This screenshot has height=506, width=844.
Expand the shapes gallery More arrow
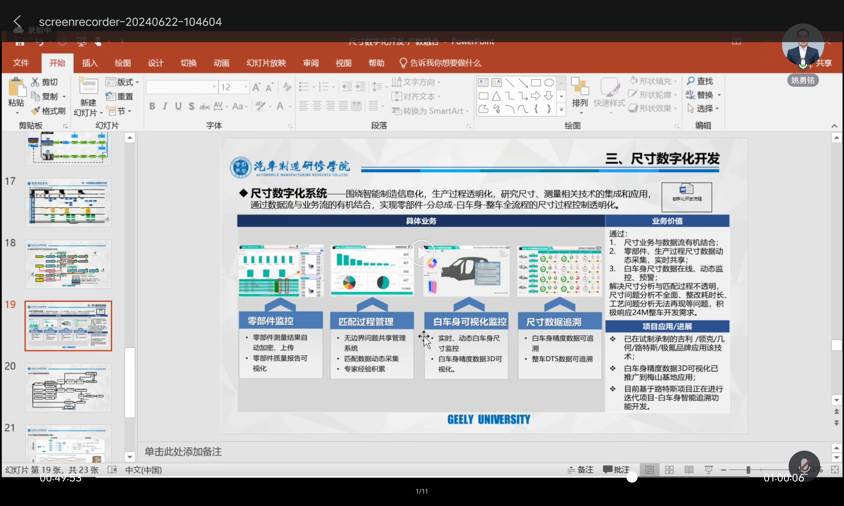coord(561,109)
